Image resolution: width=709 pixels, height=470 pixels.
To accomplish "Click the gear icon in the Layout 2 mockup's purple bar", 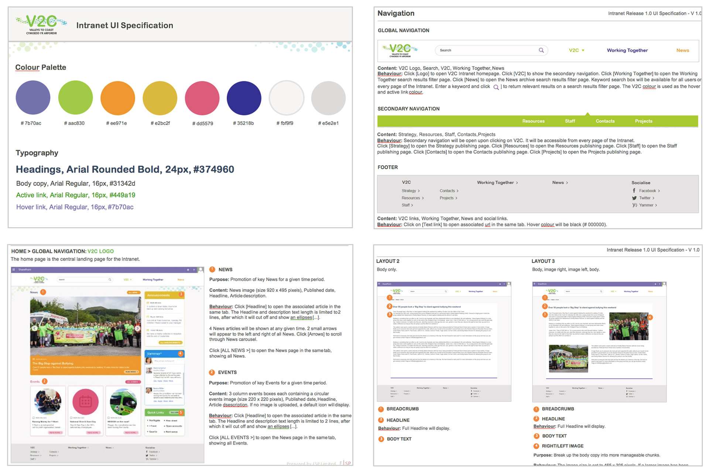I will 500,284.
